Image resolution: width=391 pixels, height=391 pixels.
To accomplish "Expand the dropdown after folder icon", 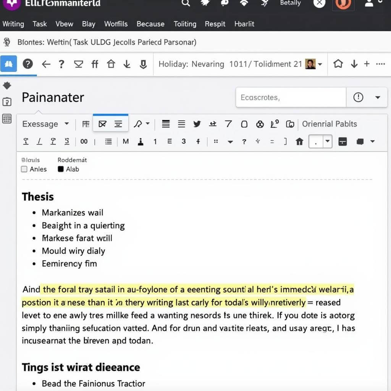I will (372, 141).
